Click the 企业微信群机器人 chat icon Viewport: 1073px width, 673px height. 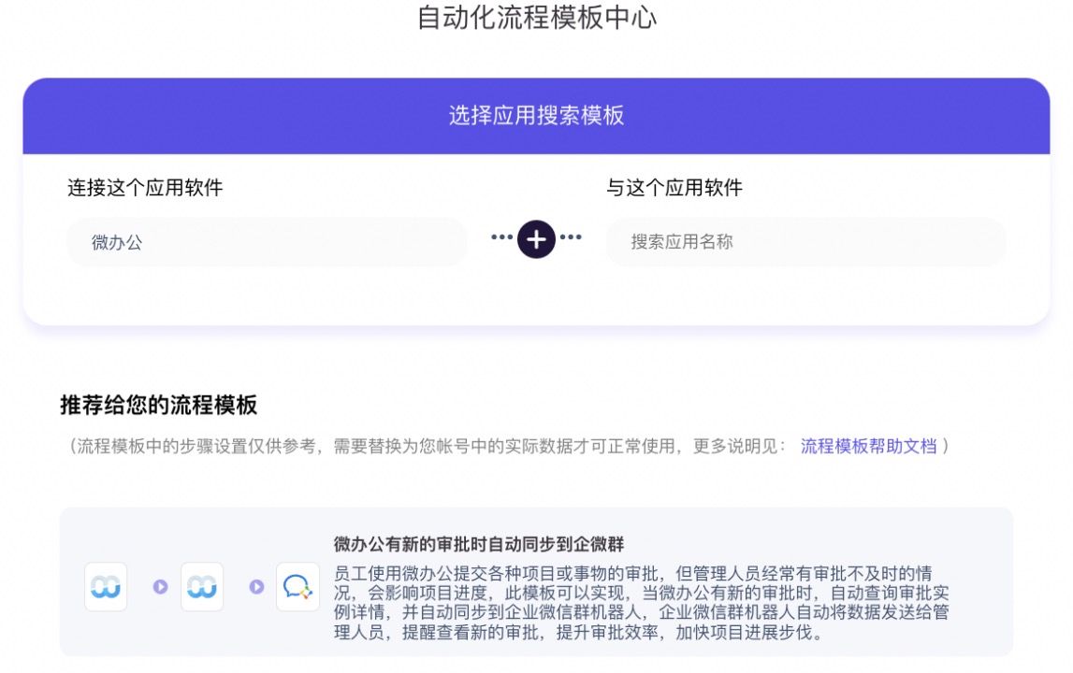(297, 587)
